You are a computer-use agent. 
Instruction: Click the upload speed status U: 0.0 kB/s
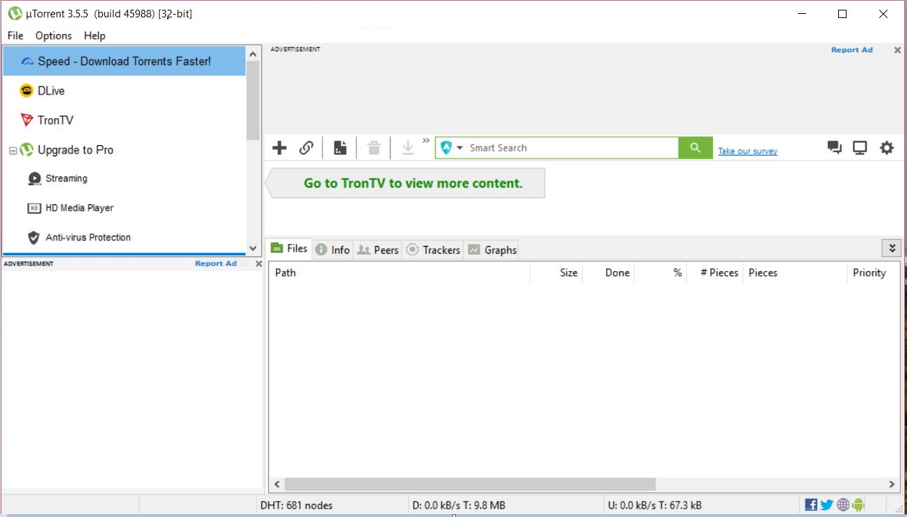[655, 505]
